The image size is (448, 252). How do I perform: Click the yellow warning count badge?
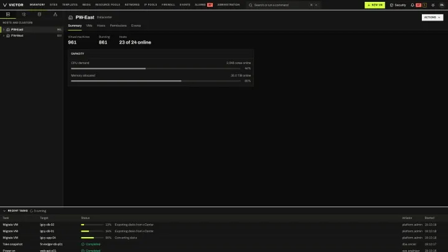coord(424,5)
